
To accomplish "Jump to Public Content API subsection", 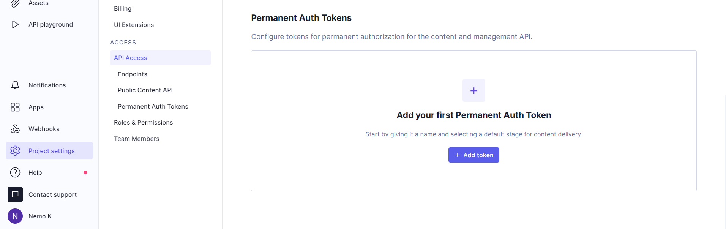I will click(x=145, y=90).
